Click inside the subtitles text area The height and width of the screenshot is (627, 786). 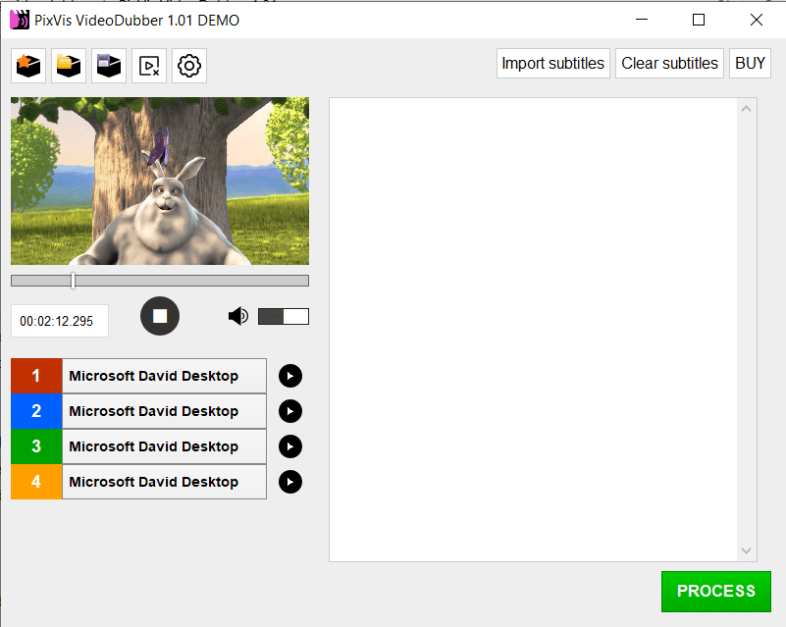pyautogui.click(x=534, y=330)
